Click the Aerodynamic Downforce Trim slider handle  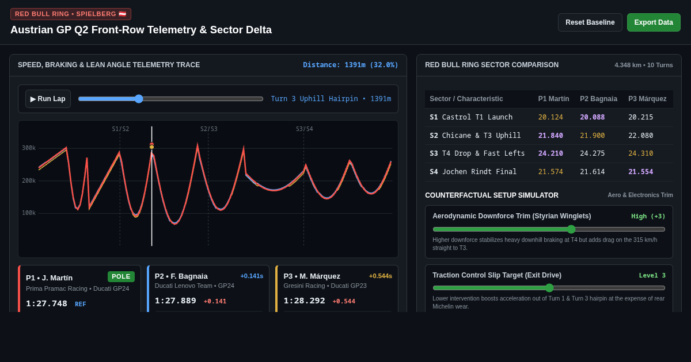pyautogui.click(x=571, y=229)
